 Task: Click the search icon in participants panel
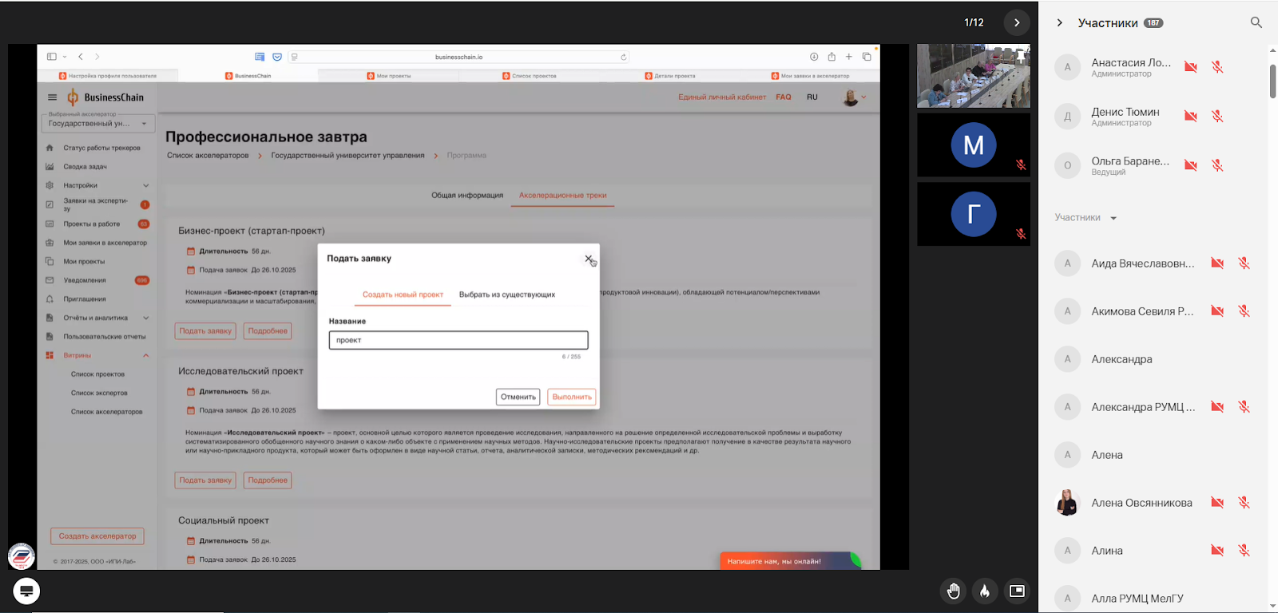[x=1256, y=23]
